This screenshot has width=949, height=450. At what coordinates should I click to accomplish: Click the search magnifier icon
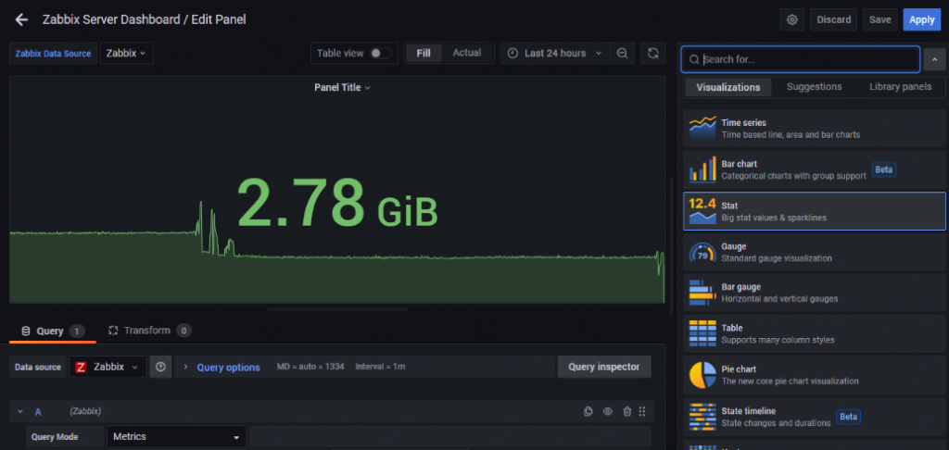coord(694,60)
